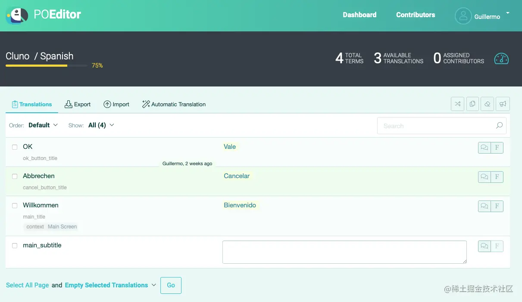Click the main_subtitle term name

tap(42, 245)
